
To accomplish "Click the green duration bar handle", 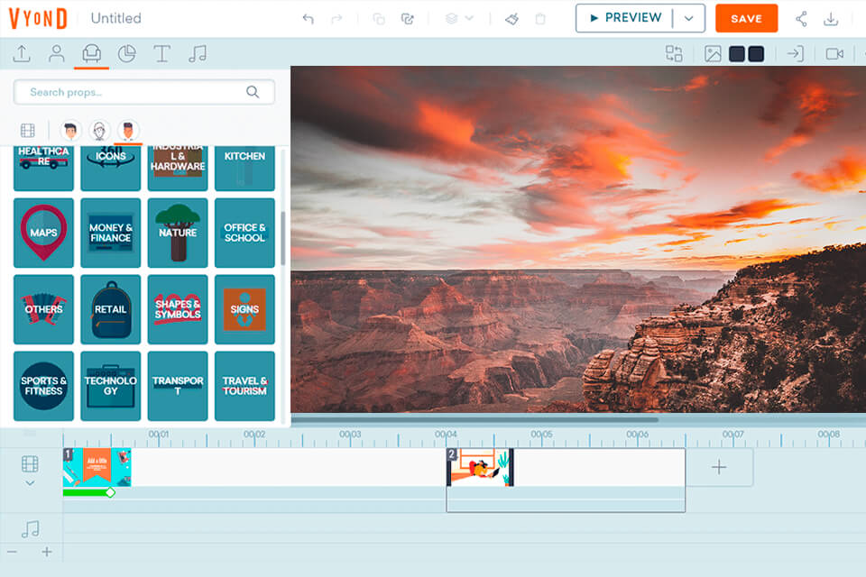I will tap(110, 492).
